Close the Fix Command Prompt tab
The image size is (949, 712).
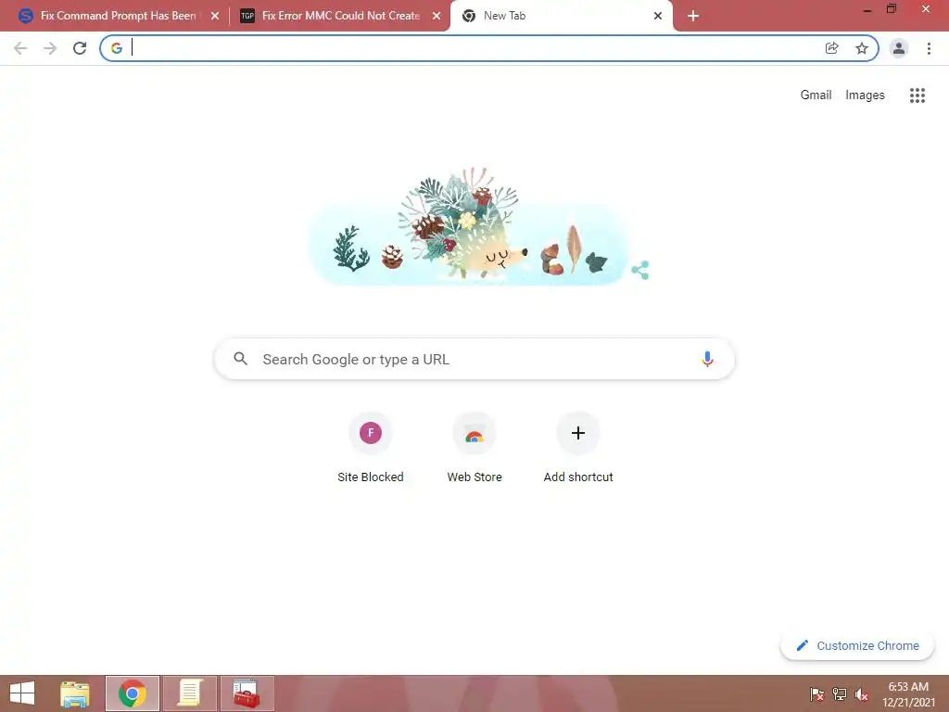tap(215, 17)
